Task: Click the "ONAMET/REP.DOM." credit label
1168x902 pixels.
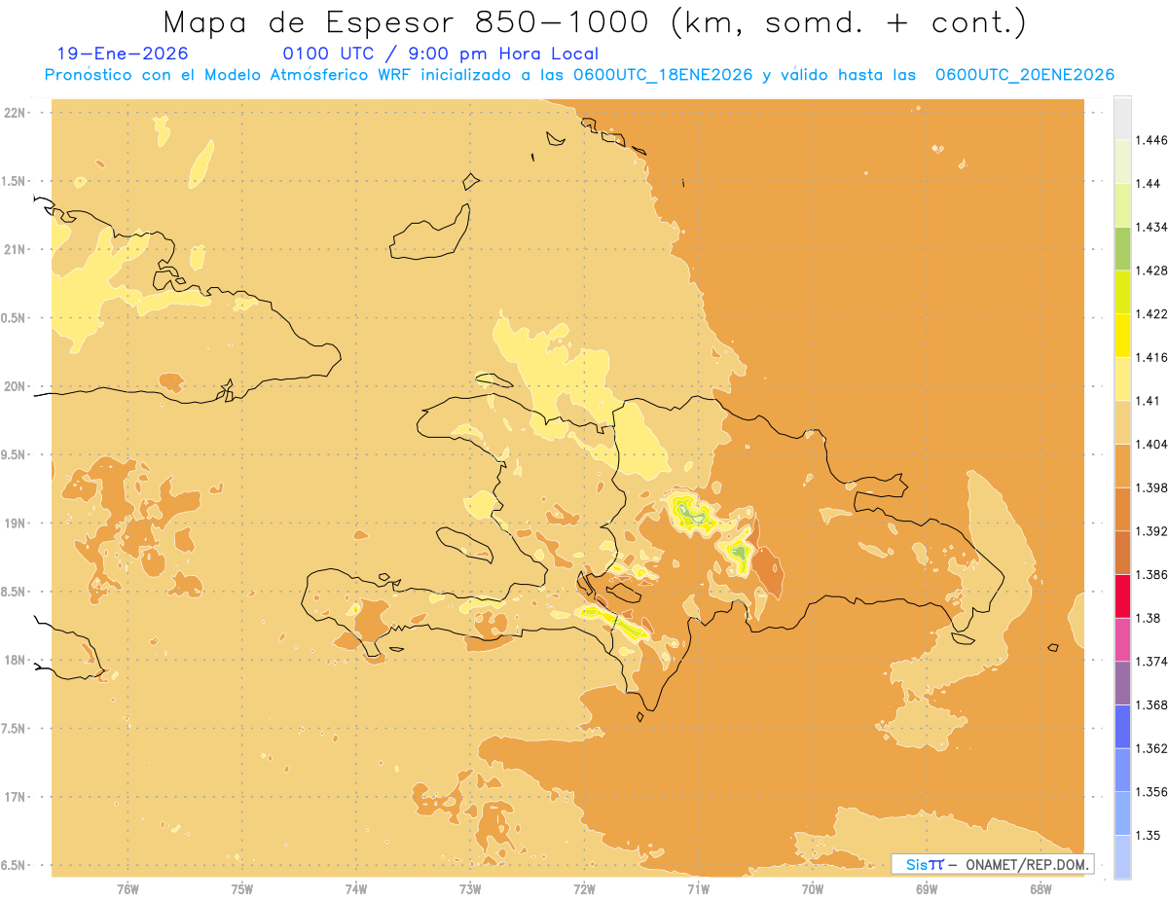Action: [x=1027, y=864]
